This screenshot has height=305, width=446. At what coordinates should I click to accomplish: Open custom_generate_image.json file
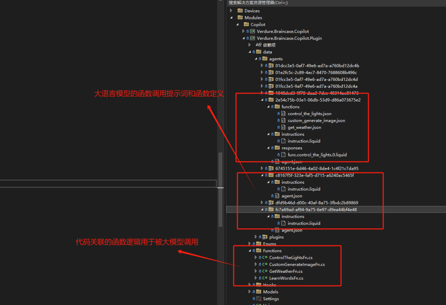[316, 121]
